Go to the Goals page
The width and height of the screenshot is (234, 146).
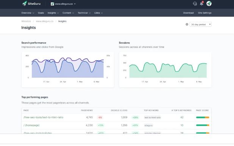pyautogui.click(x=41, y=13)
